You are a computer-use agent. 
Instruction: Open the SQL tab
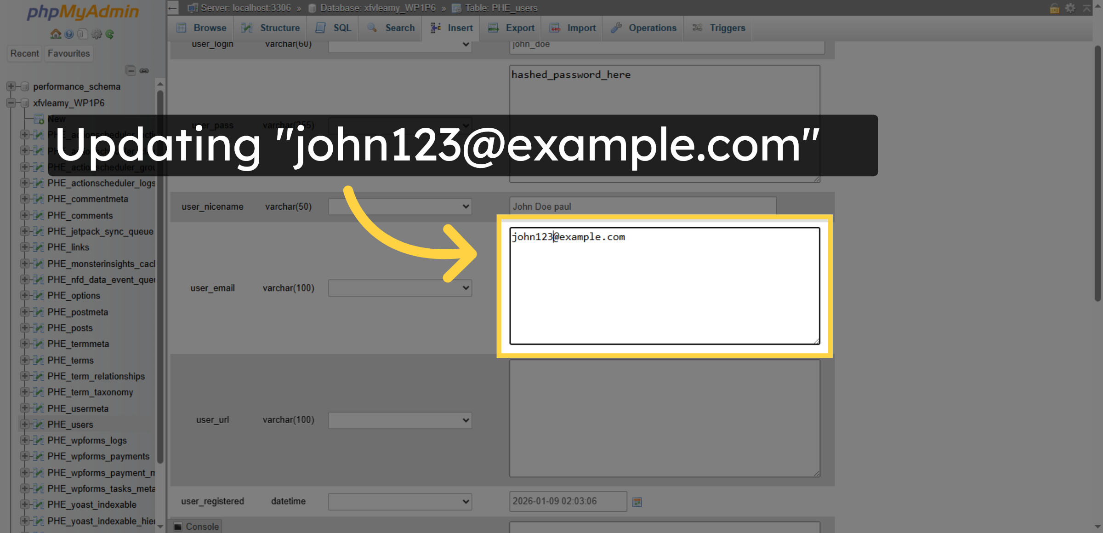tap(332, 28)
